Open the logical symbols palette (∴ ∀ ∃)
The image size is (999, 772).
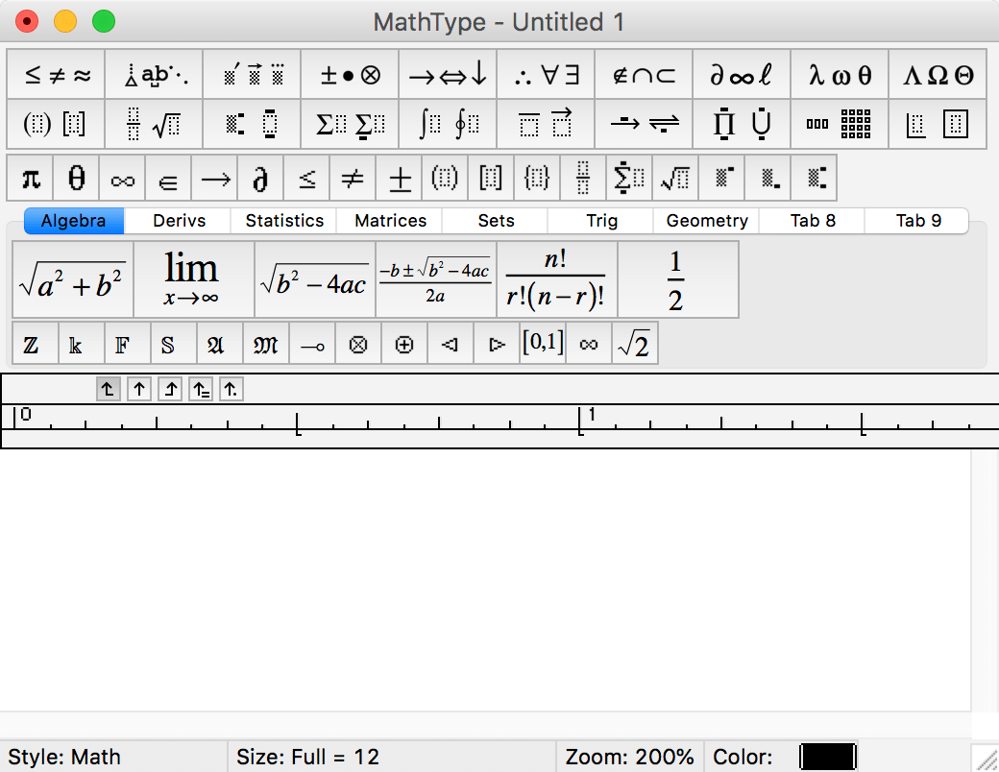pos(546,75)
